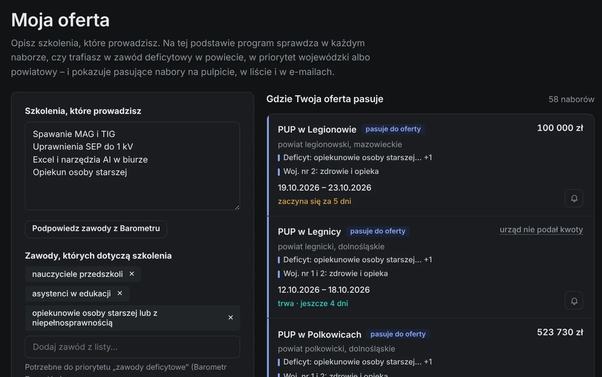Image resolution: width=602 pixels, height=377 pixels.
Task: Click Podpowiedz zawody z Barometru button
Action: [96, 229]
